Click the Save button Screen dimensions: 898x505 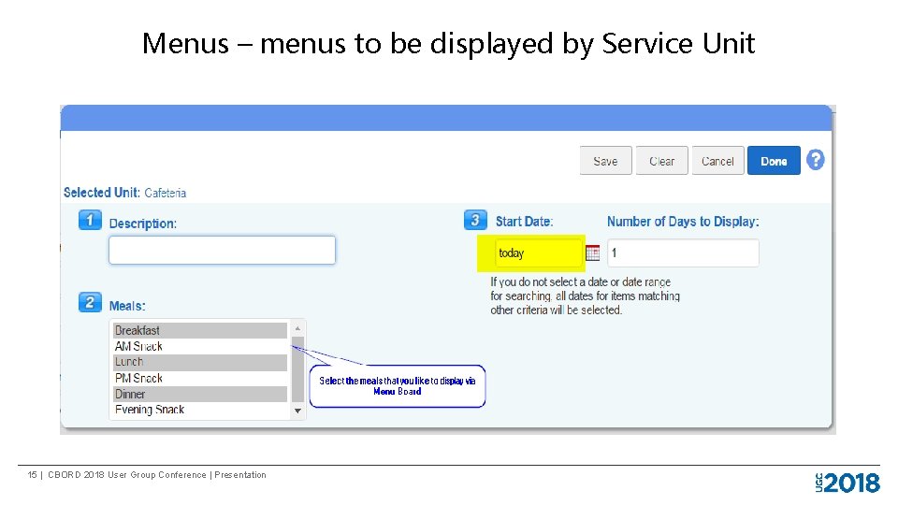coord(605,161)
